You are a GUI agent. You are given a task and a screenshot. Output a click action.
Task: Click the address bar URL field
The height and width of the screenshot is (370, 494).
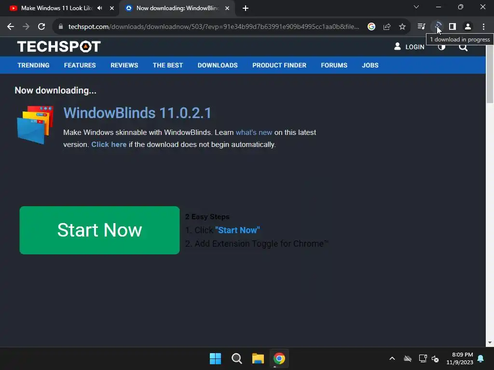tap(214, 27)
